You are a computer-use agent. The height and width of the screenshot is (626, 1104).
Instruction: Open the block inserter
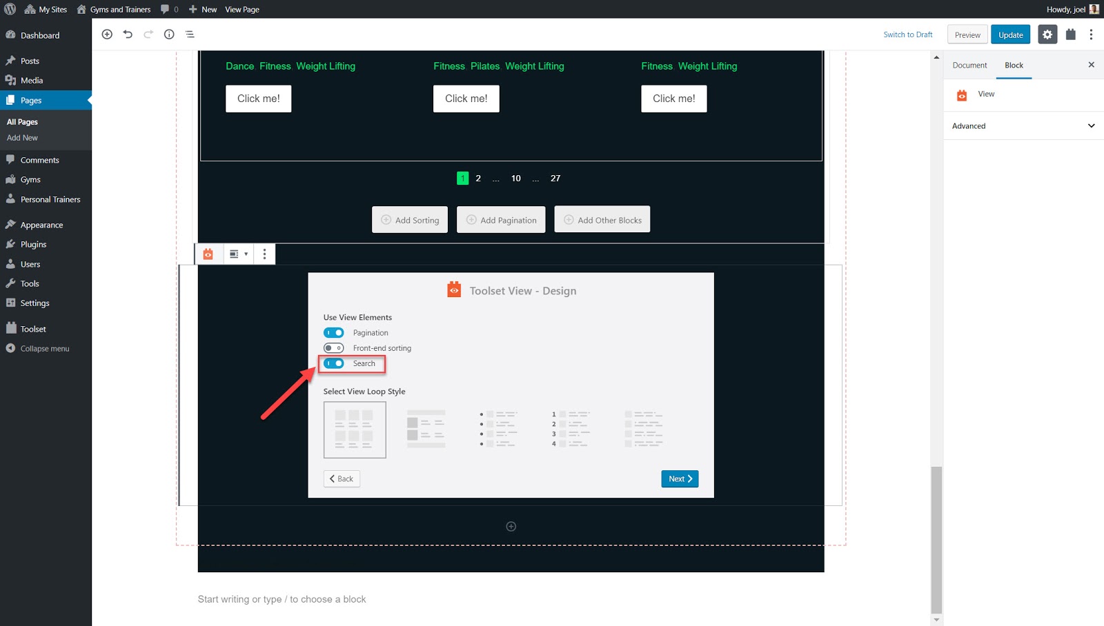(x=107, y=34)
